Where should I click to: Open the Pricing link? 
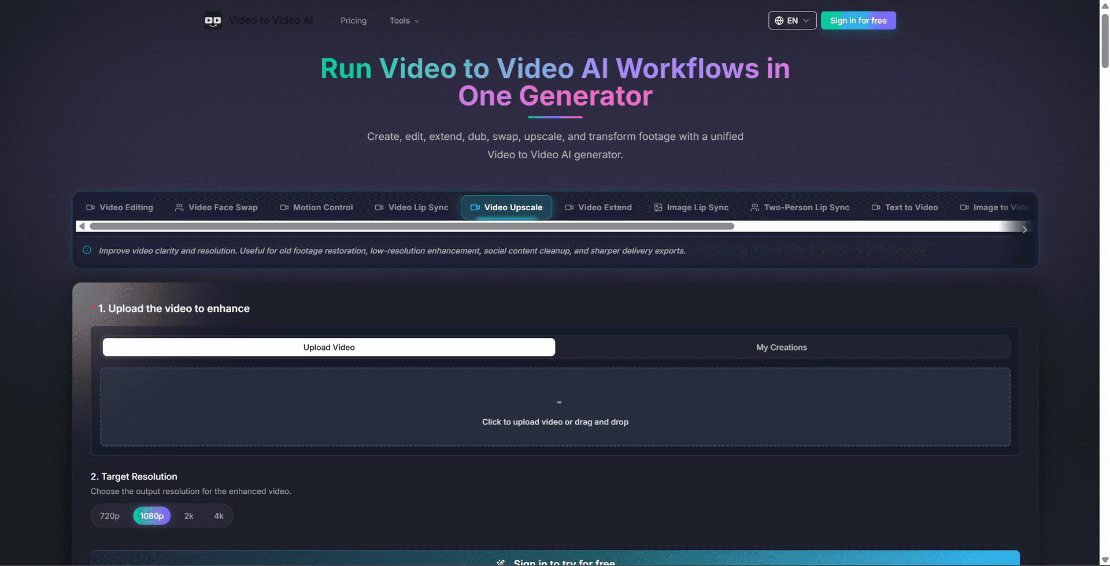354,21
